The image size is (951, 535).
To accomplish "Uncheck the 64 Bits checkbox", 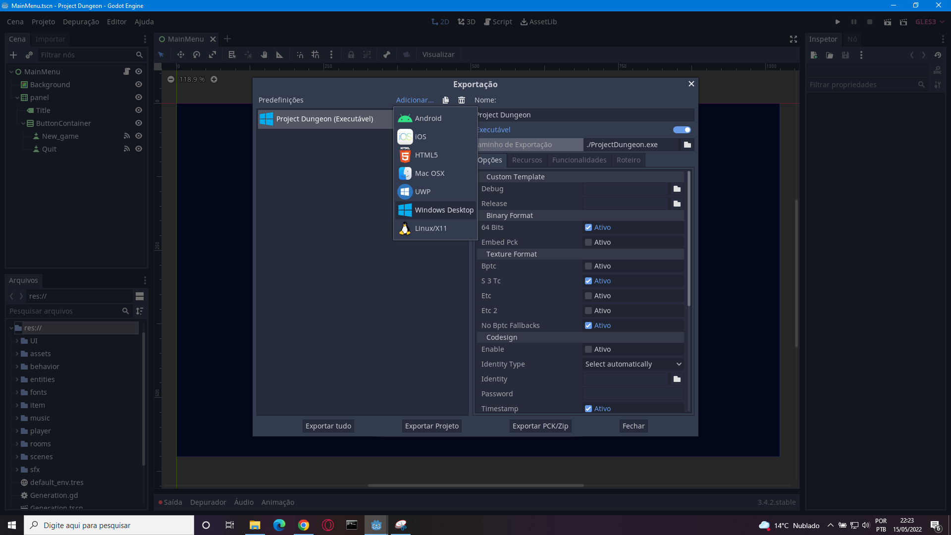I will (x=588, y=227).
